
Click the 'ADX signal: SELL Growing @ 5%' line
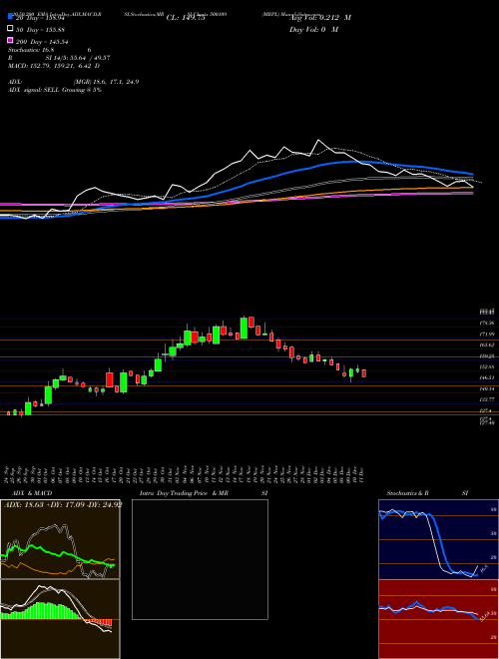(55, 90)
